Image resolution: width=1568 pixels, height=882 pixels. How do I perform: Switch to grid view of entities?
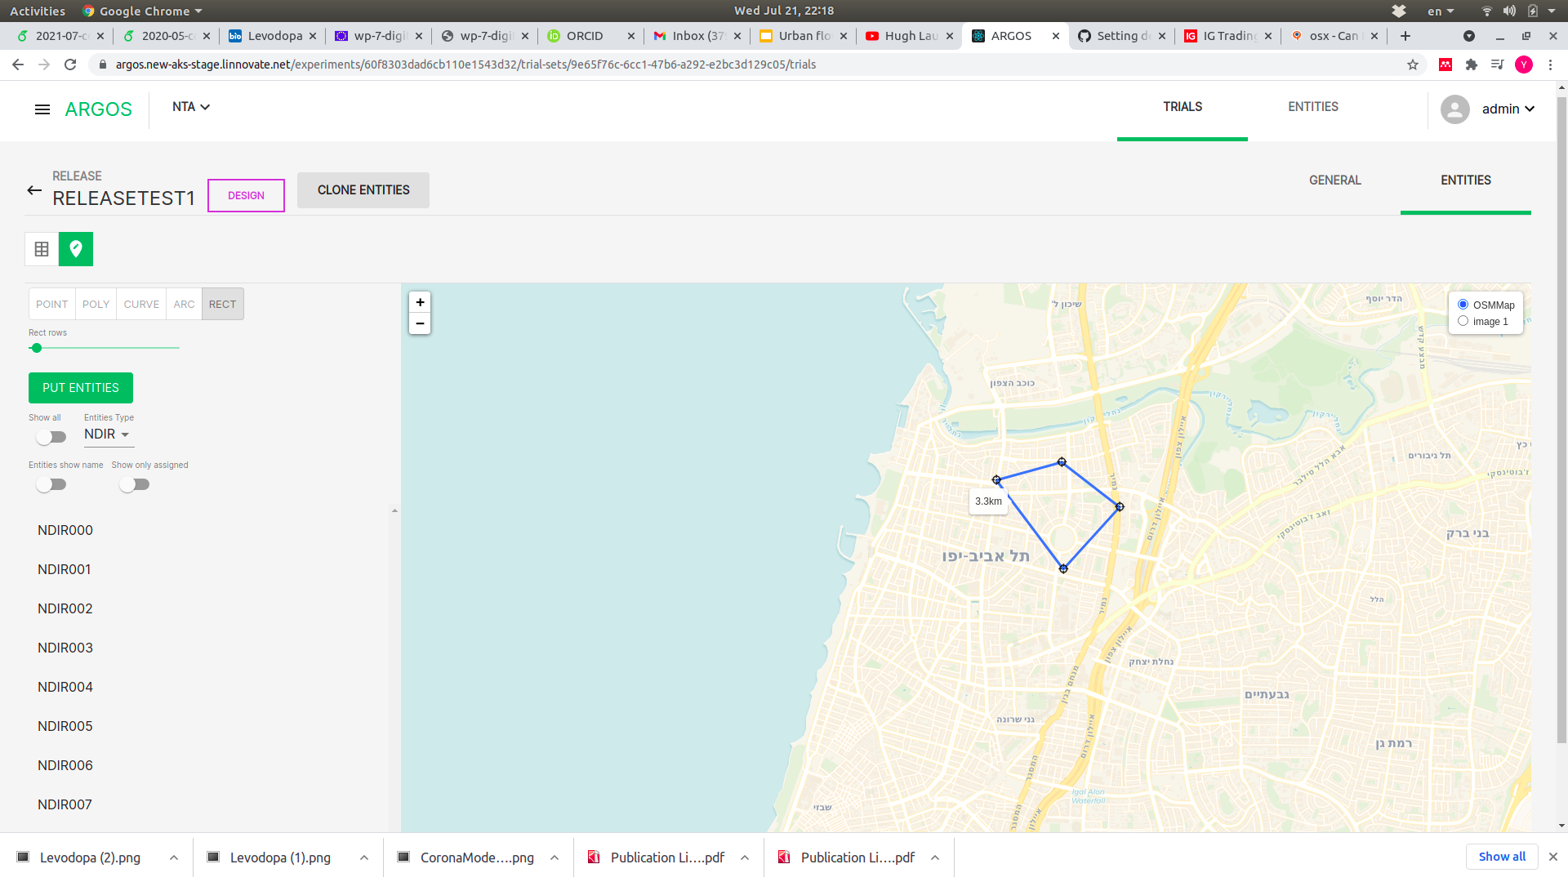(41, 249)
